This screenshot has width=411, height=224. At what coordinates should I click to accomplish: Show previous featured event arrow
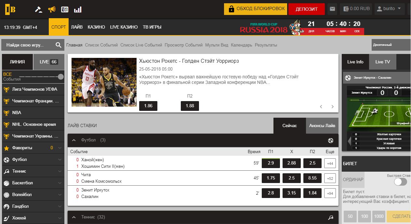coord(321,107)
